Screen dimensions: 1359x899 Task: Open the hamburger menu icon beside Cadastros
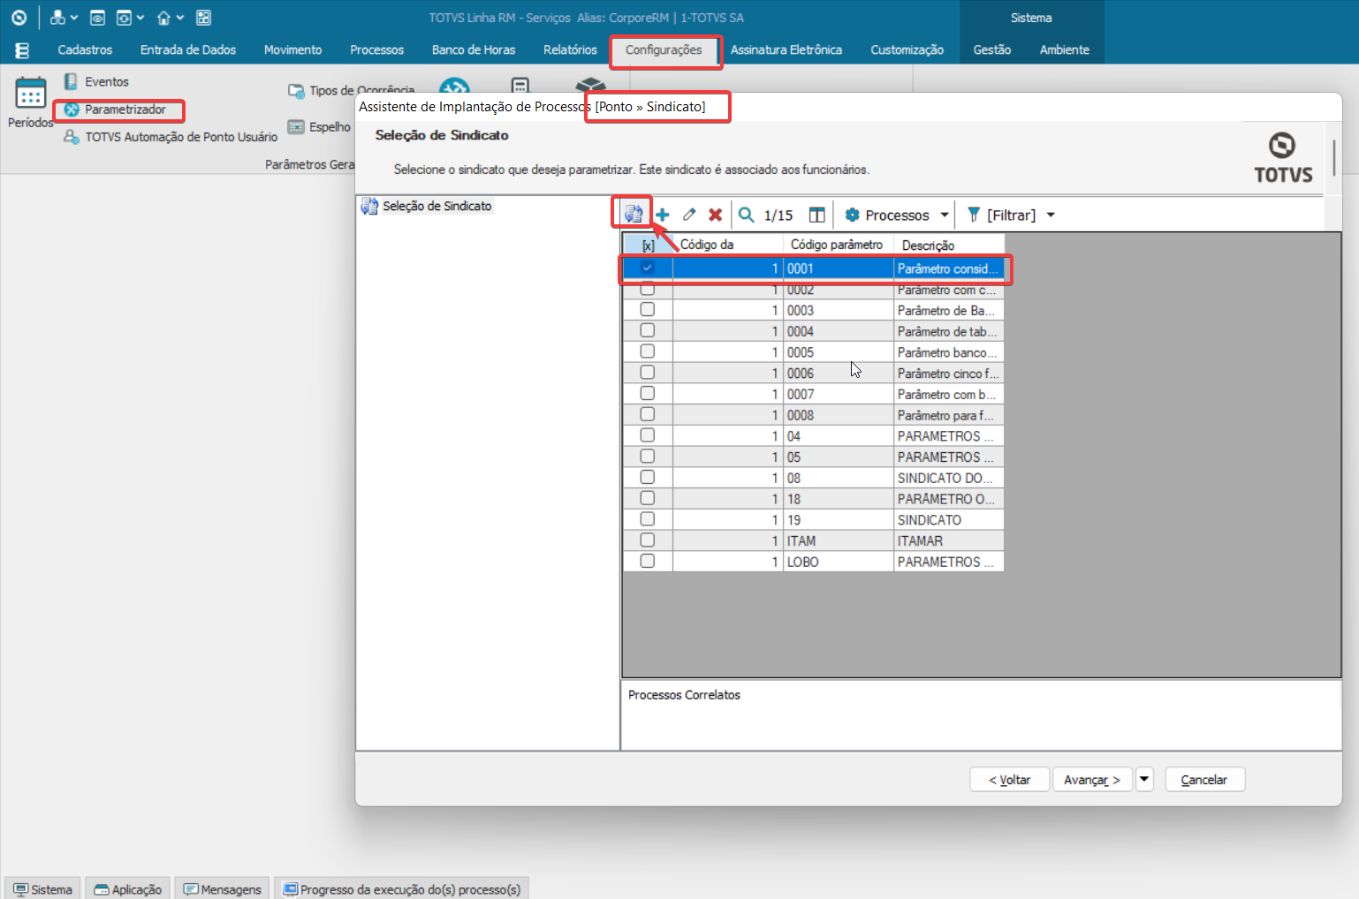pos(22,50)
